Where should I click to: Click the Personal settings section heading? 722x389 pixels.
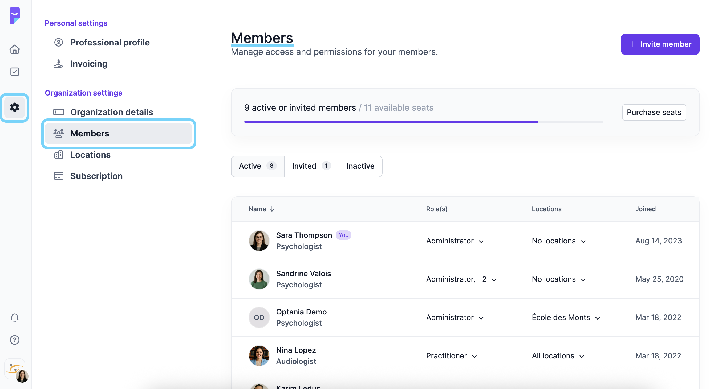pos(76,23)
